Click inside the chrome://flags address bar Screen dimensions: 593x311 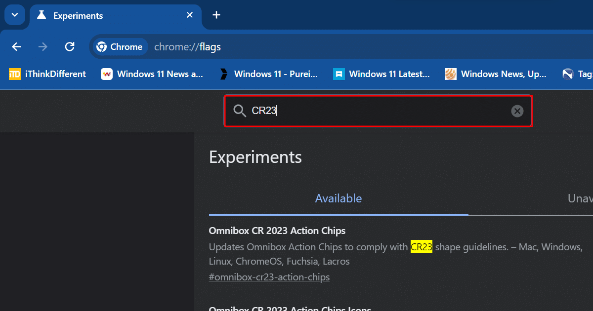point(188,46)
